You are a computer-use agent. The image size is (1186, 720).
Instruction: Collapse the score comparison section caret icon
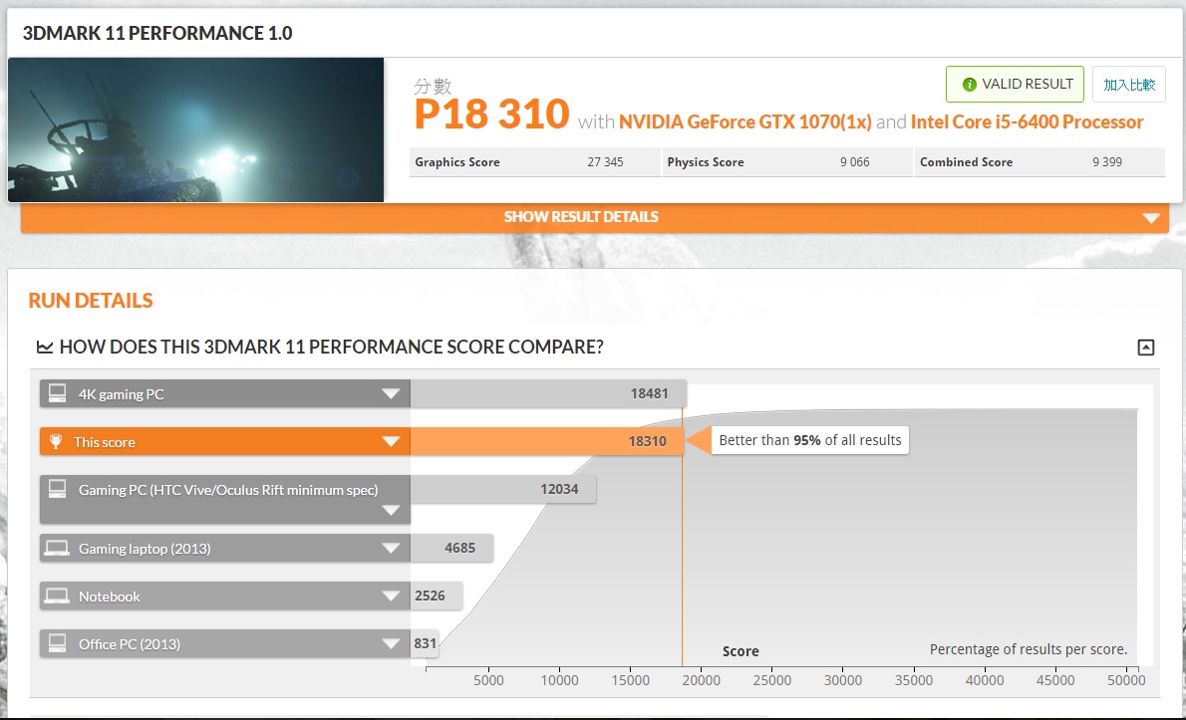pyautogui.click(x=1146, y=348)
